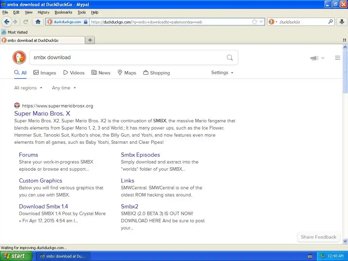Open the Smbx Episodes sitelink
The image size is (348, 261).
pos(140,155)
